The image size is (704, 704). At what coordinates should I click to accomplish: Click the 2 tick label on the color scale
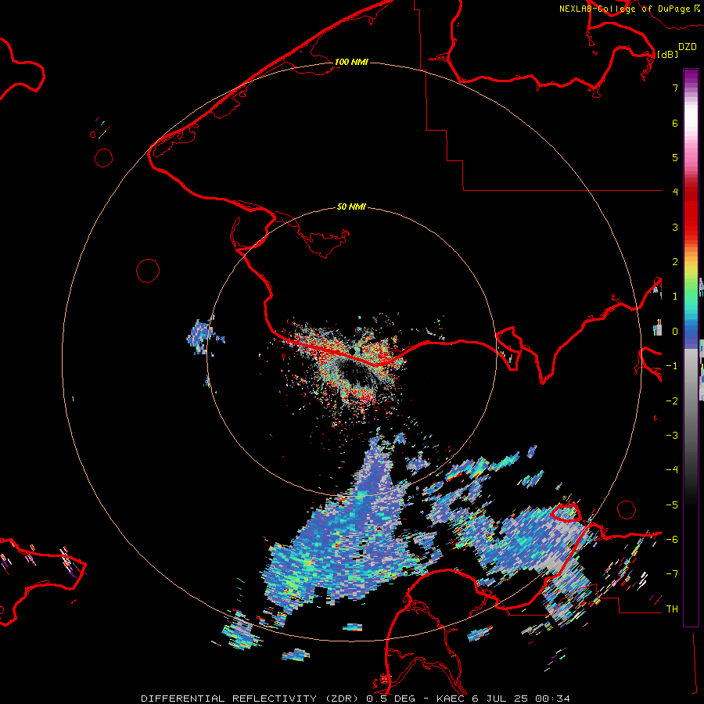point(675,262)
